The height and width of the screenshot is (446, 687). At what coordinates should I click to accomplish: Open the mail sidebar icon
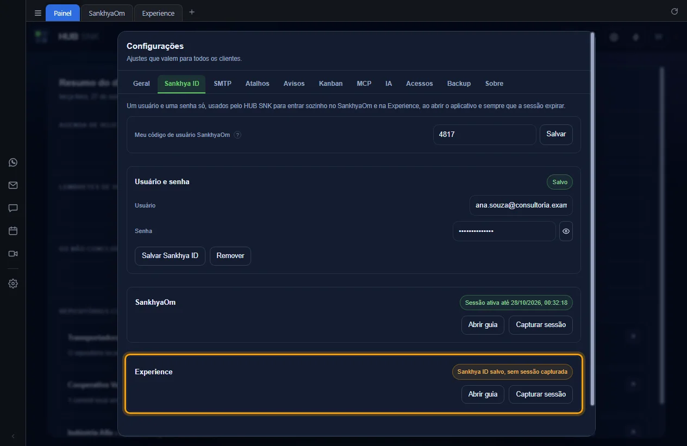(x=13, y=185)
